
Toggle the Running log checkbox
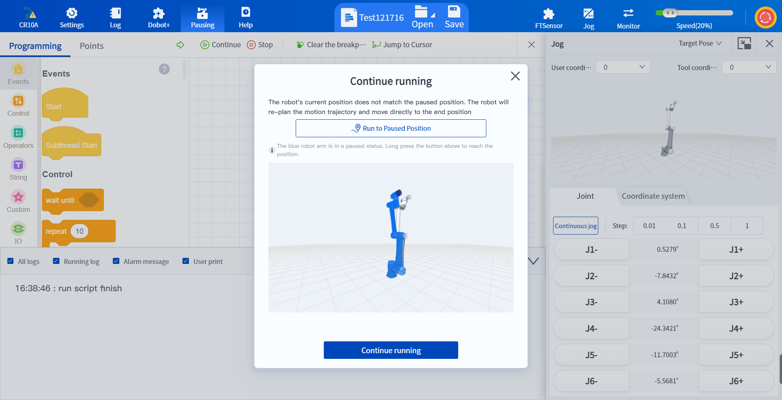coord(56,261)
